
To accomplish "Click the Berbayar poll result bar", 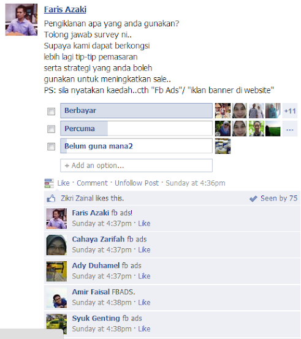I will 137,111.
